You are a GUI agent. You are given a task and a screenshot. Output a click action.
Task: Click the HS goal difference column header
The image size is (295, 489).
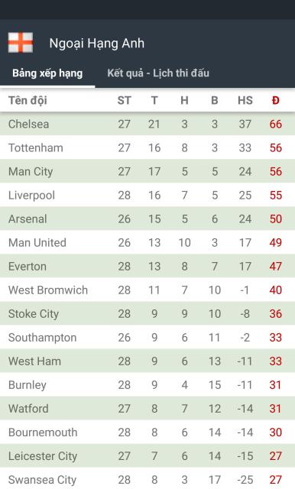pos(245,100)
